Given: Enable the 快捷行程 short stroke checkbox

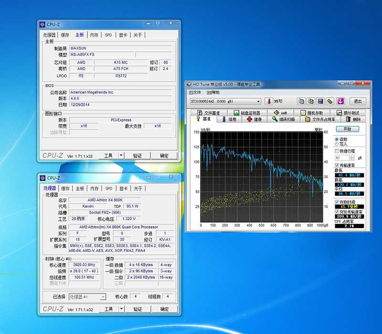Looking at the screenshot, I should point(337,151).
